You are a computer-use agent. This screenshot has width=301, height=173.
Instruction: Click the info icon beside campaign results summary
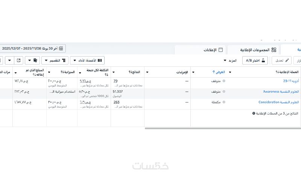254,113
